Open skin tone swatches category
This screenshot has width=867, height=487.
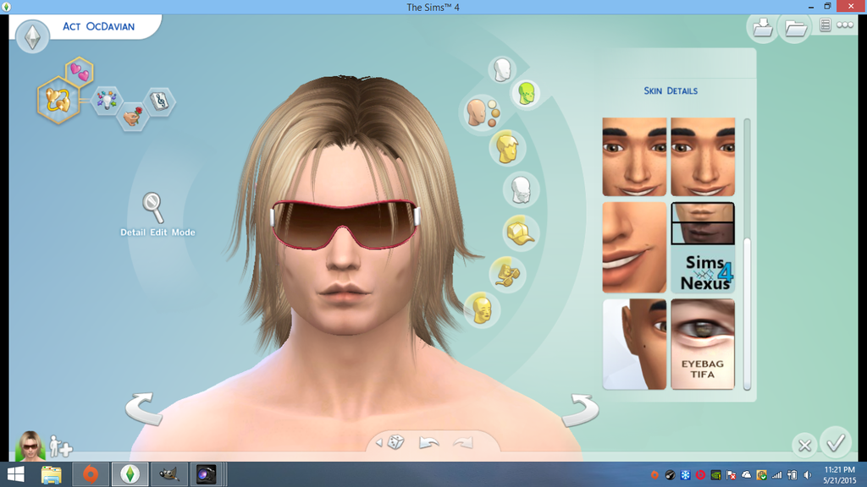(482, 112)
